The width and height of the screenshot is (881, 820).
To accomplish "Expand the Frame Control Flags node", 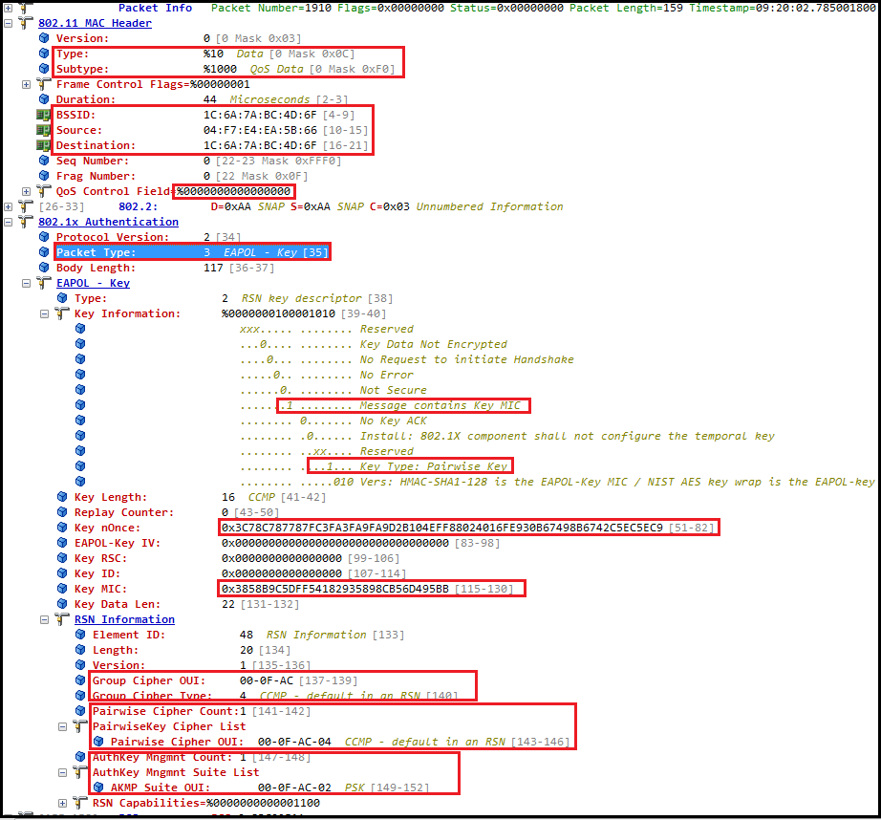I will tap(27, 84).
